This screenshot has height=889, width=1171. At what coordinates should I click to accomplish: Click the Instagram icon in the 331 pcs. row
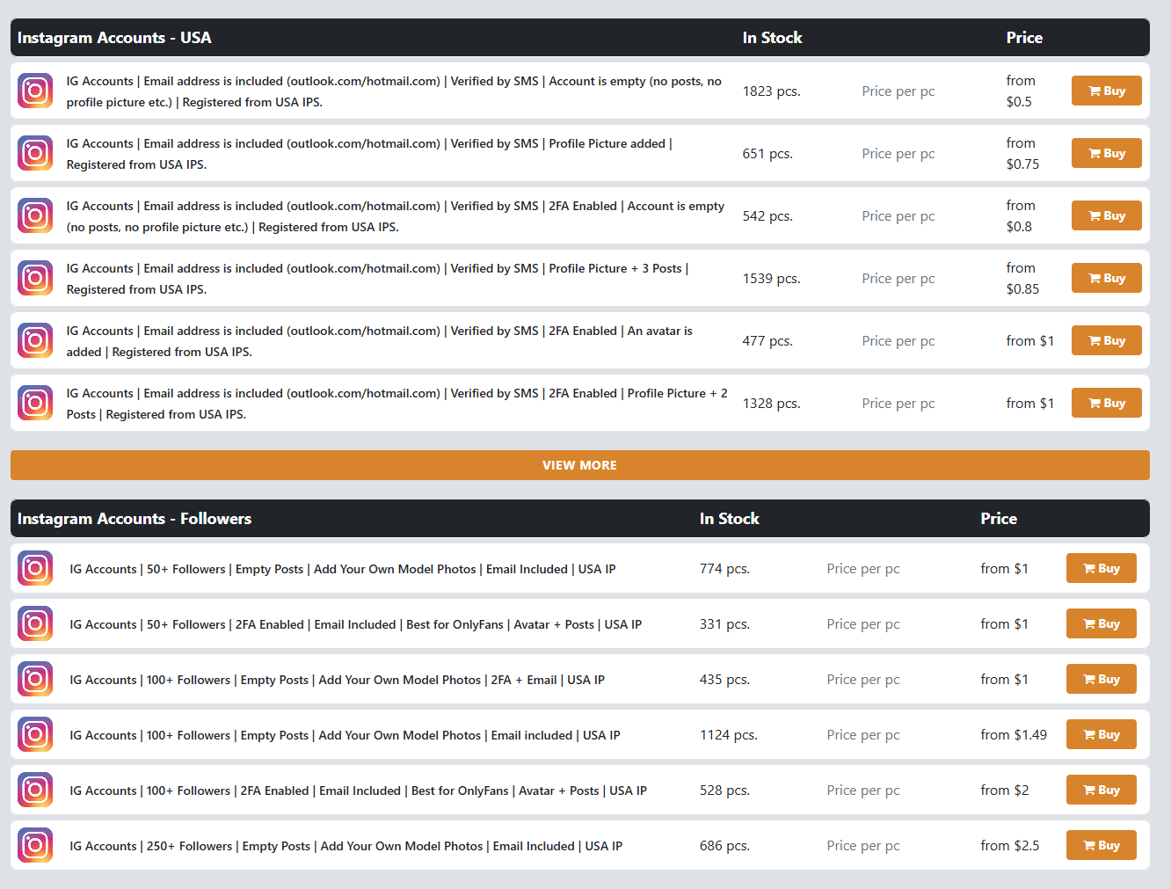(x=35, y=623)
